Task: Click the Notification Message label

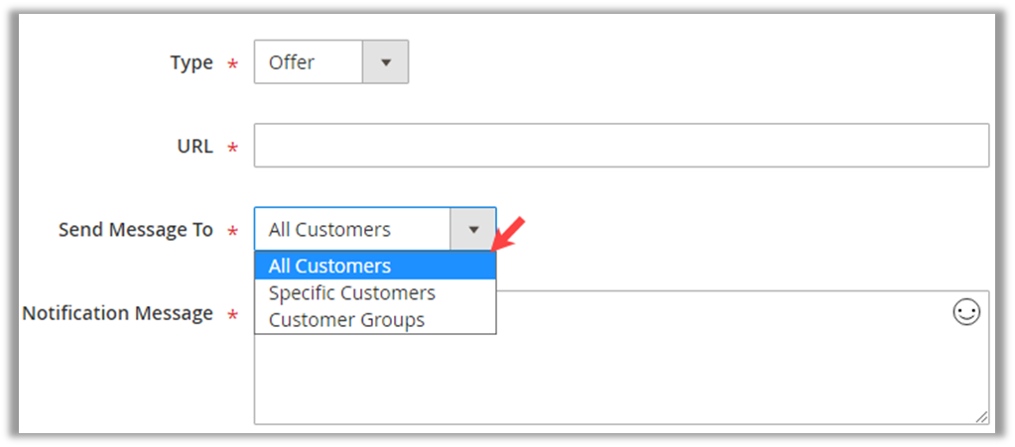Action: 117,313
